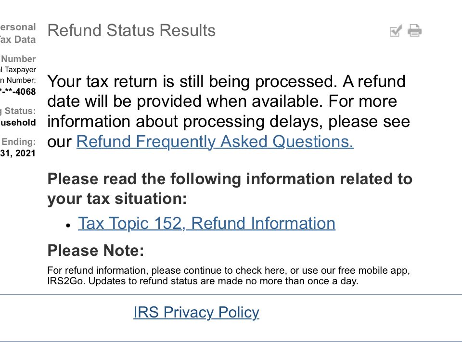Click the Refund Status Results heading
The image size is (462, 342).
click(x=131, y=30)
